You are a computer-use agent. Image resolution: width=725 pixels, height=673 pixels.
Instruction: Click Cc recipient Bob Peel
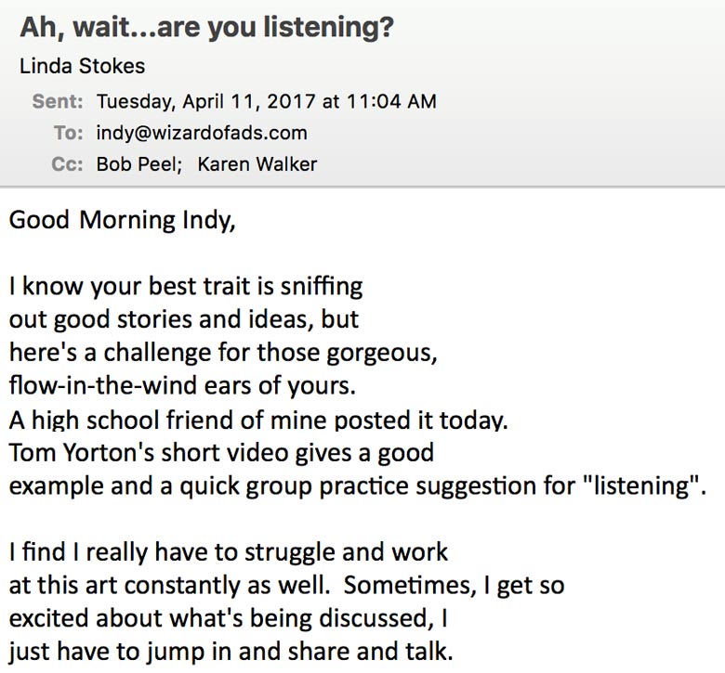[139, 164]
